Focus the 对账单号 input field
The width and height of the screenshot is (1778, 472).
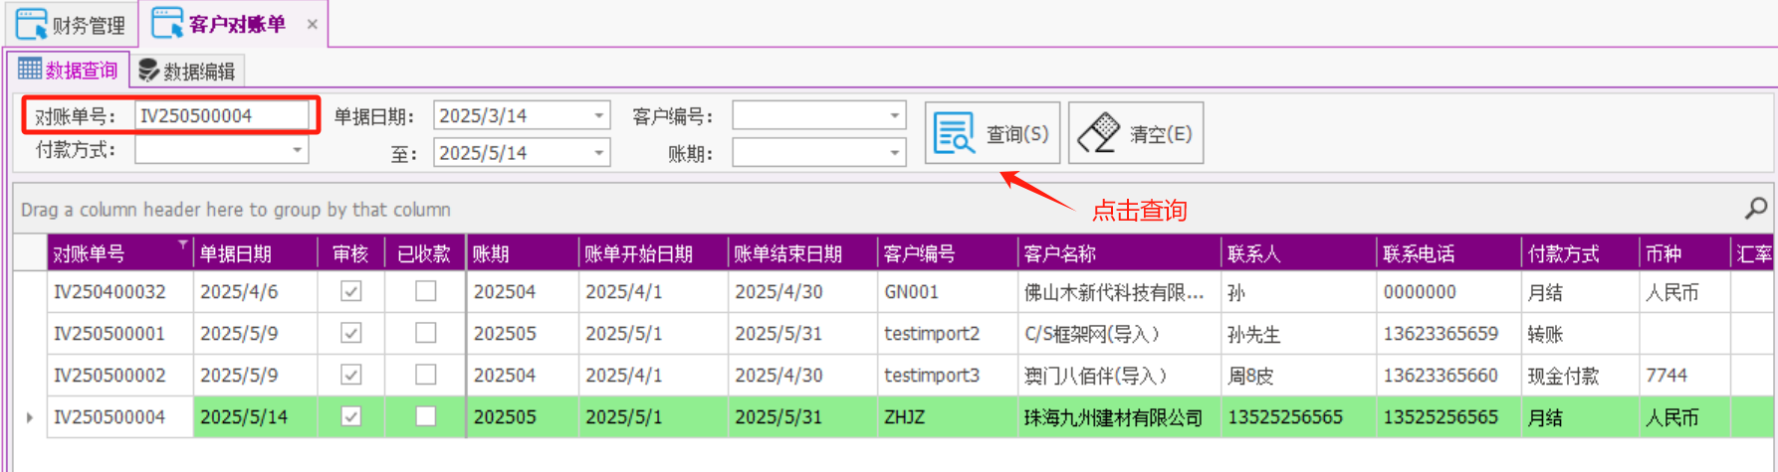222,116
